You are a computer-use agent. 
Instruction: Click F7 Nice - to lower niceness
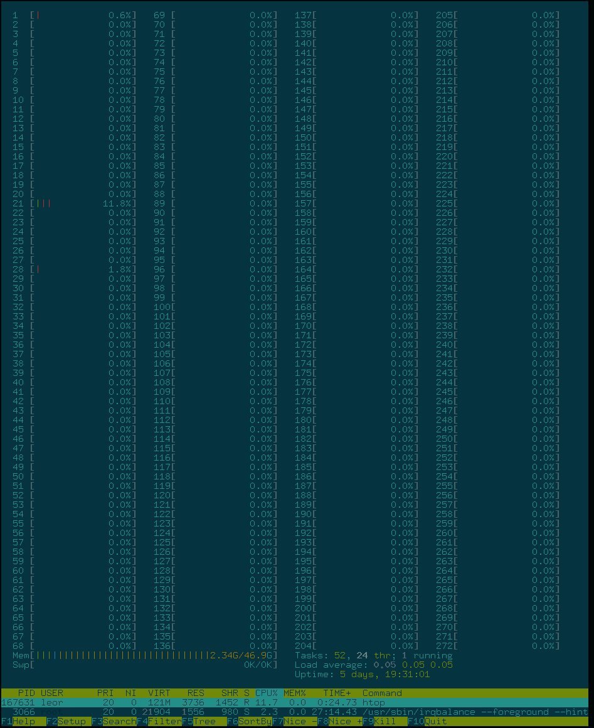point(294,722)
